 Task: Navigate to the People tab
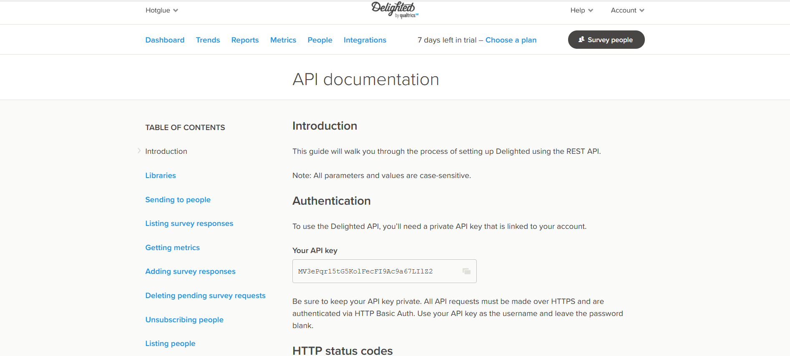point(320,40)
